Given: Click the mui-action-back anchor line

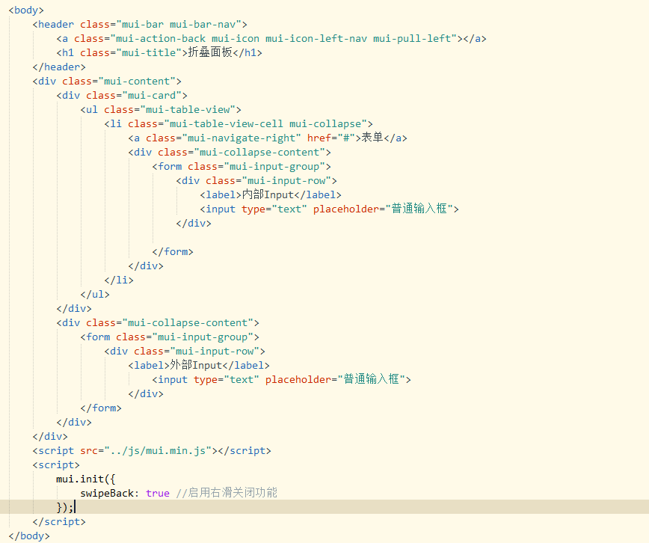Looking at the screenshot, I should click(x=271, y=39).
